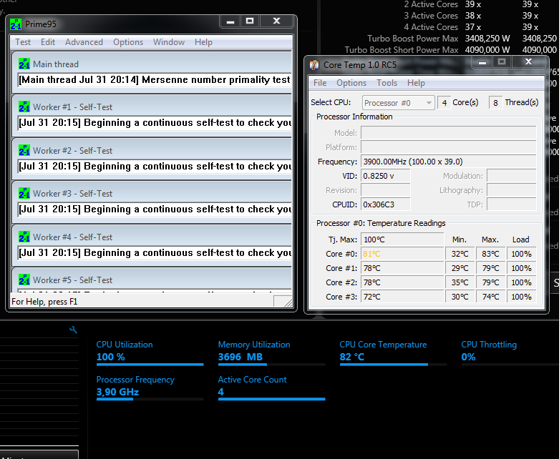Image resolution: width=559 pixels, height=459 pixels.
Task: Click the CPU Utilization progress bar
Action: pyautogui.click(x=150, y=365)
